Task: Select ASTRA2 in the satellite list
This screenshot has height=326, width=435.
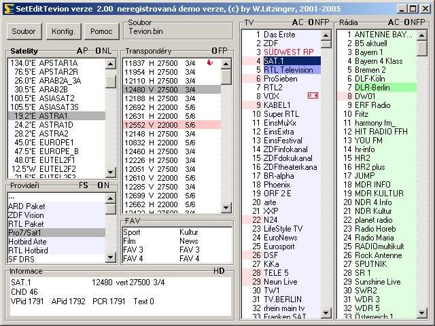Action: click(x=54, y=134)
